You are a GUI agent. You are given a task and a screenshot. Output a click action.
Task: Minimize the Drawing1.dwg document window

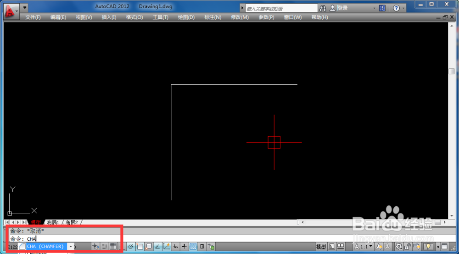point(438,17)
